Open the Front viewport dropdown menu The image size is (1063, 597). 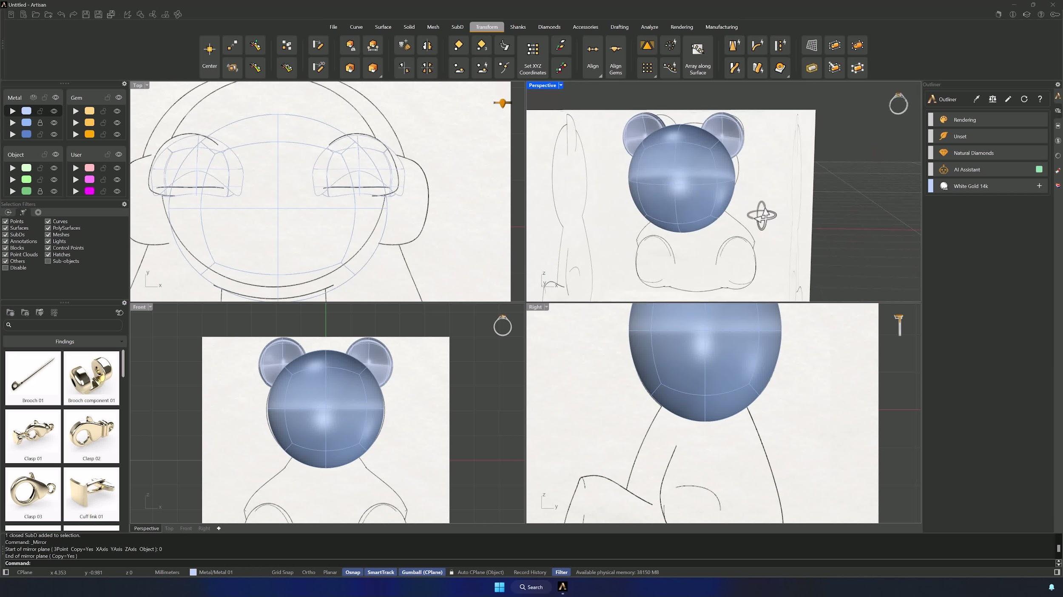click(x=150, y=307)
